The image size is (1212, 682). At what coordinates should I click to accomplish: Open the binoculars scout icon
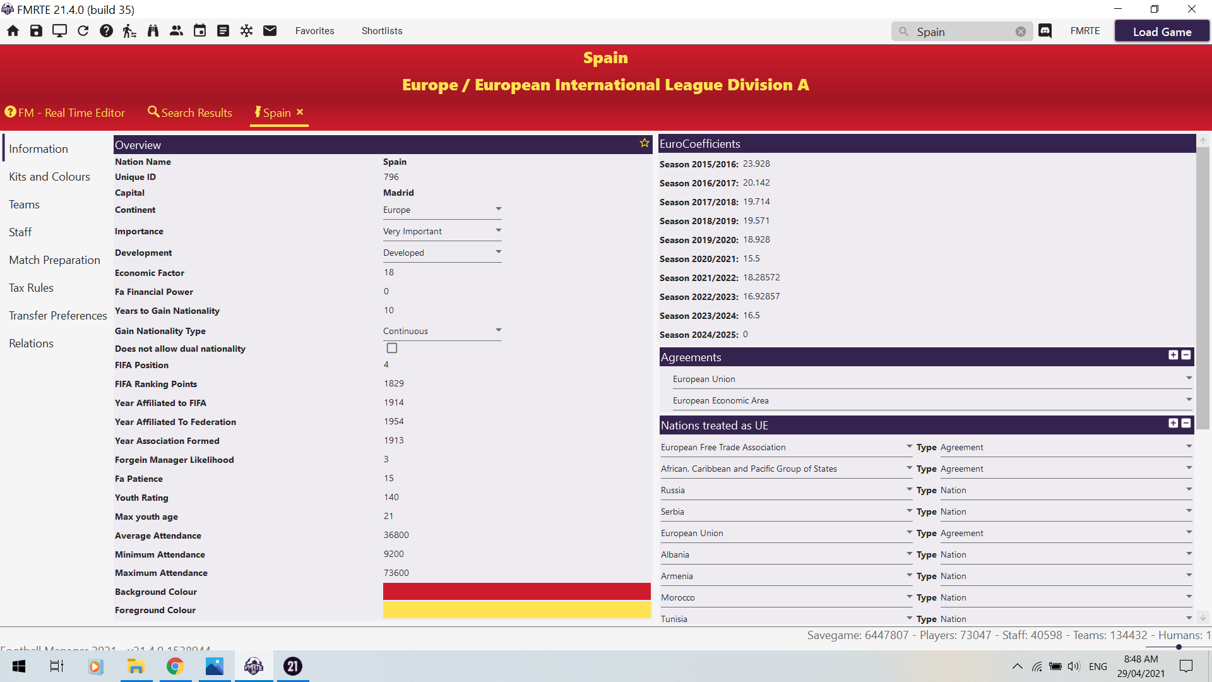[x=153, y=31]
